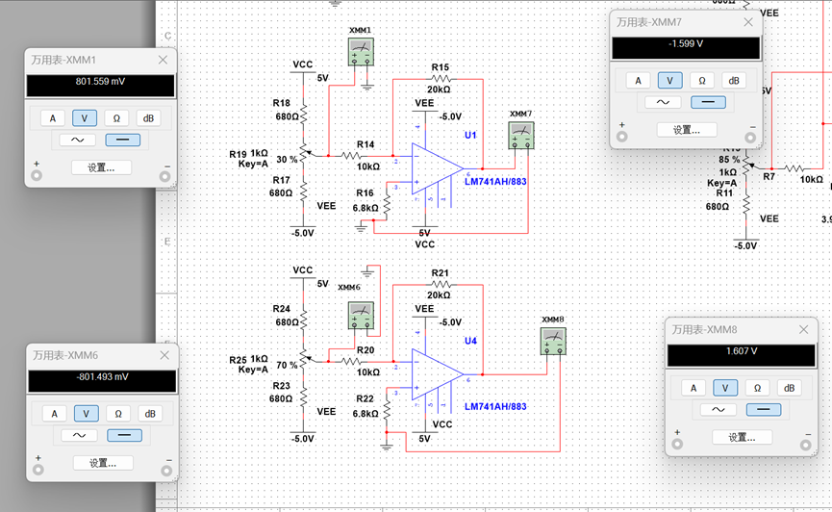Toggle the dB mode in the XMM8 panel

point(789,388)
